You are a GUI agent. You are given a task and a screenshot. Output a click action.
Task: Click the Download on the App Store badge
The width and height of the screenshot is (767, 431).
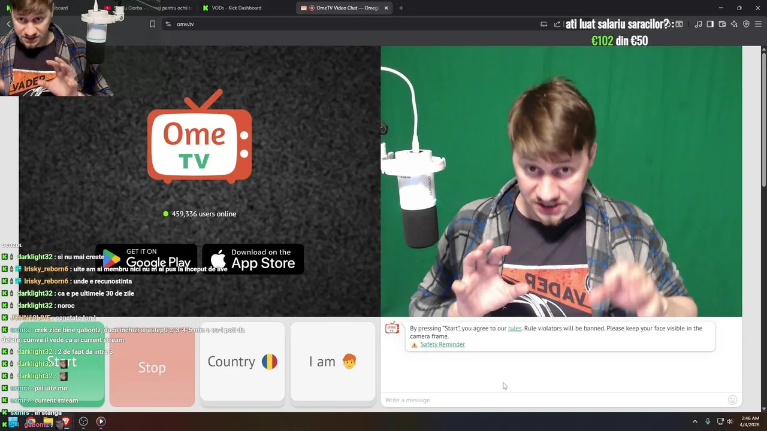253,259
